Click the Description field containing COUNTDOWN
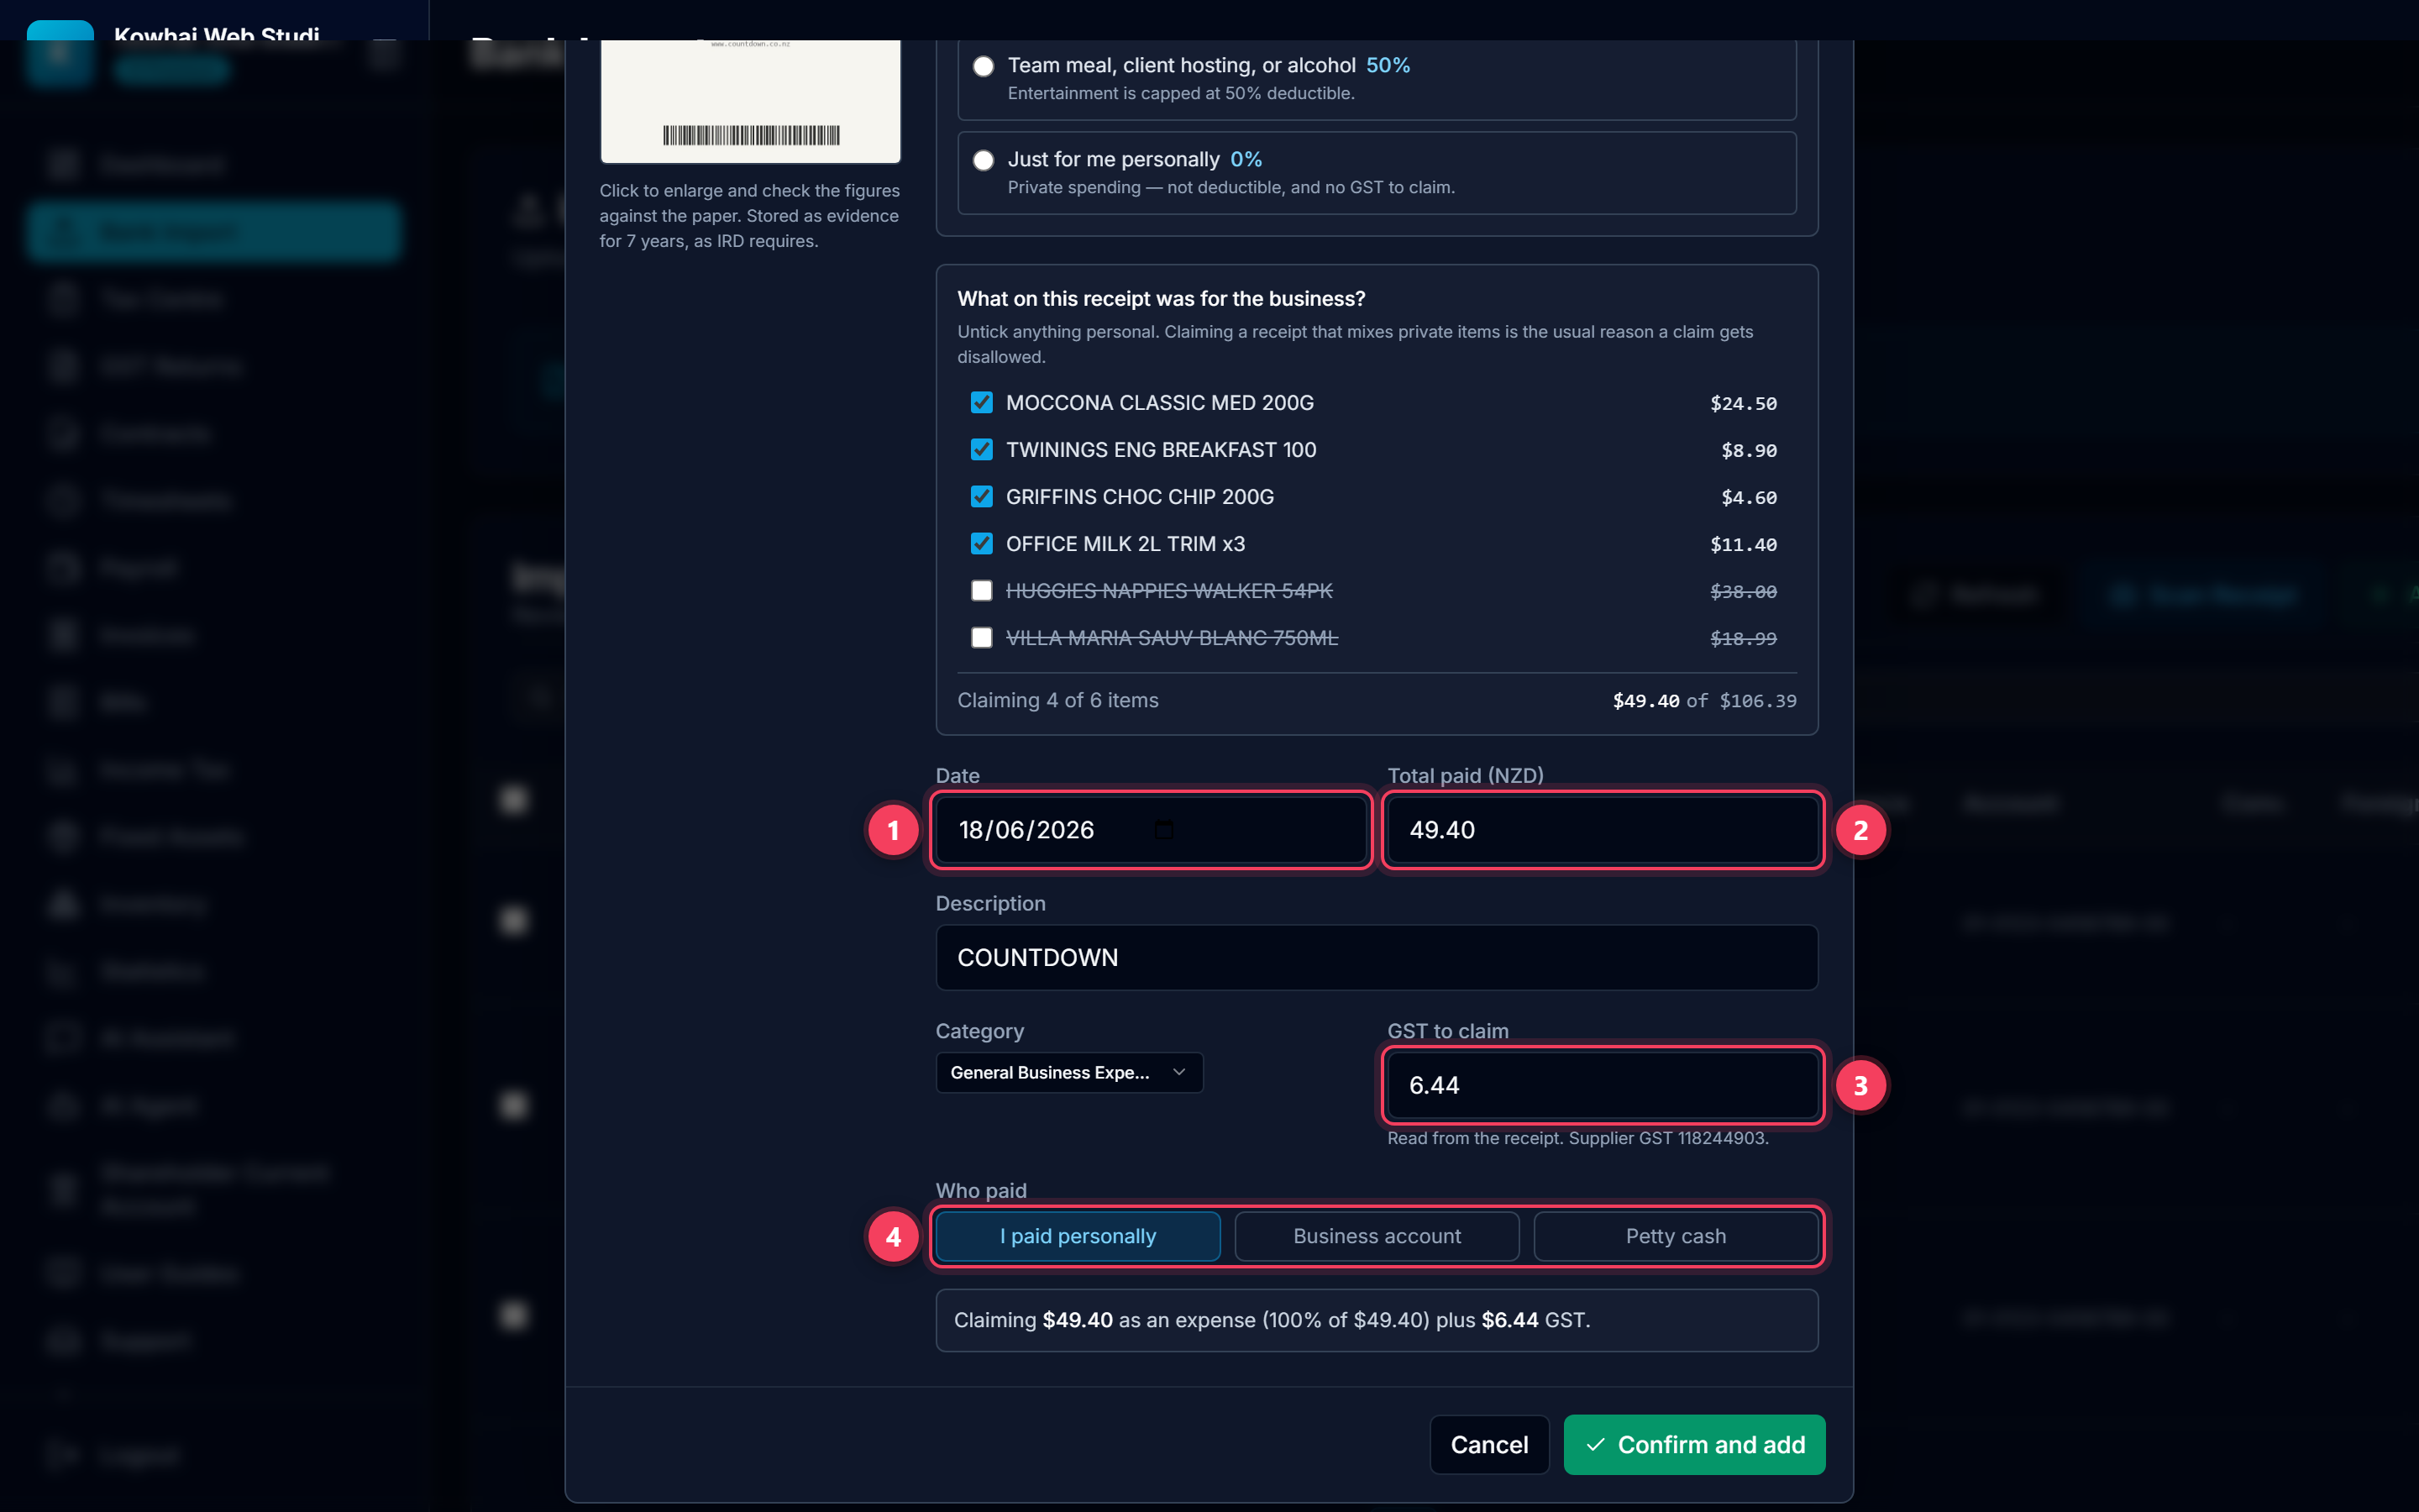The image size is (2419, 1512). [x=1377, y=957]
